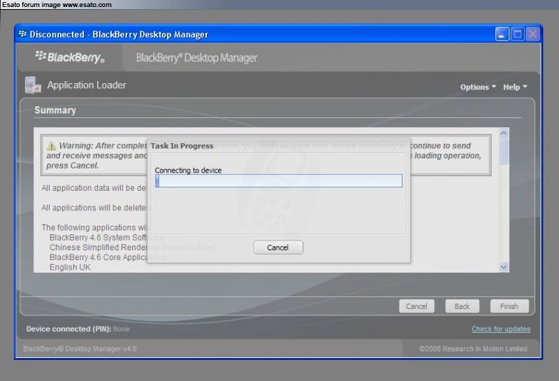Click 'All application data will be' line
The image size is (559, 381).
(x=94, y=187)
